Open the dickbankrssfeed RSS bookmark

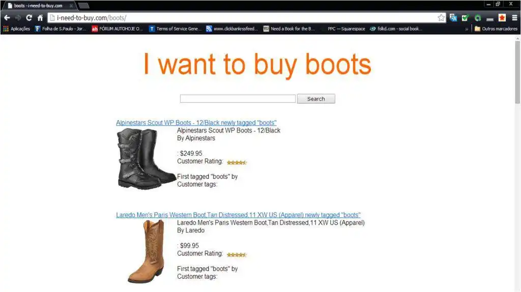click(x=232, y=29)
